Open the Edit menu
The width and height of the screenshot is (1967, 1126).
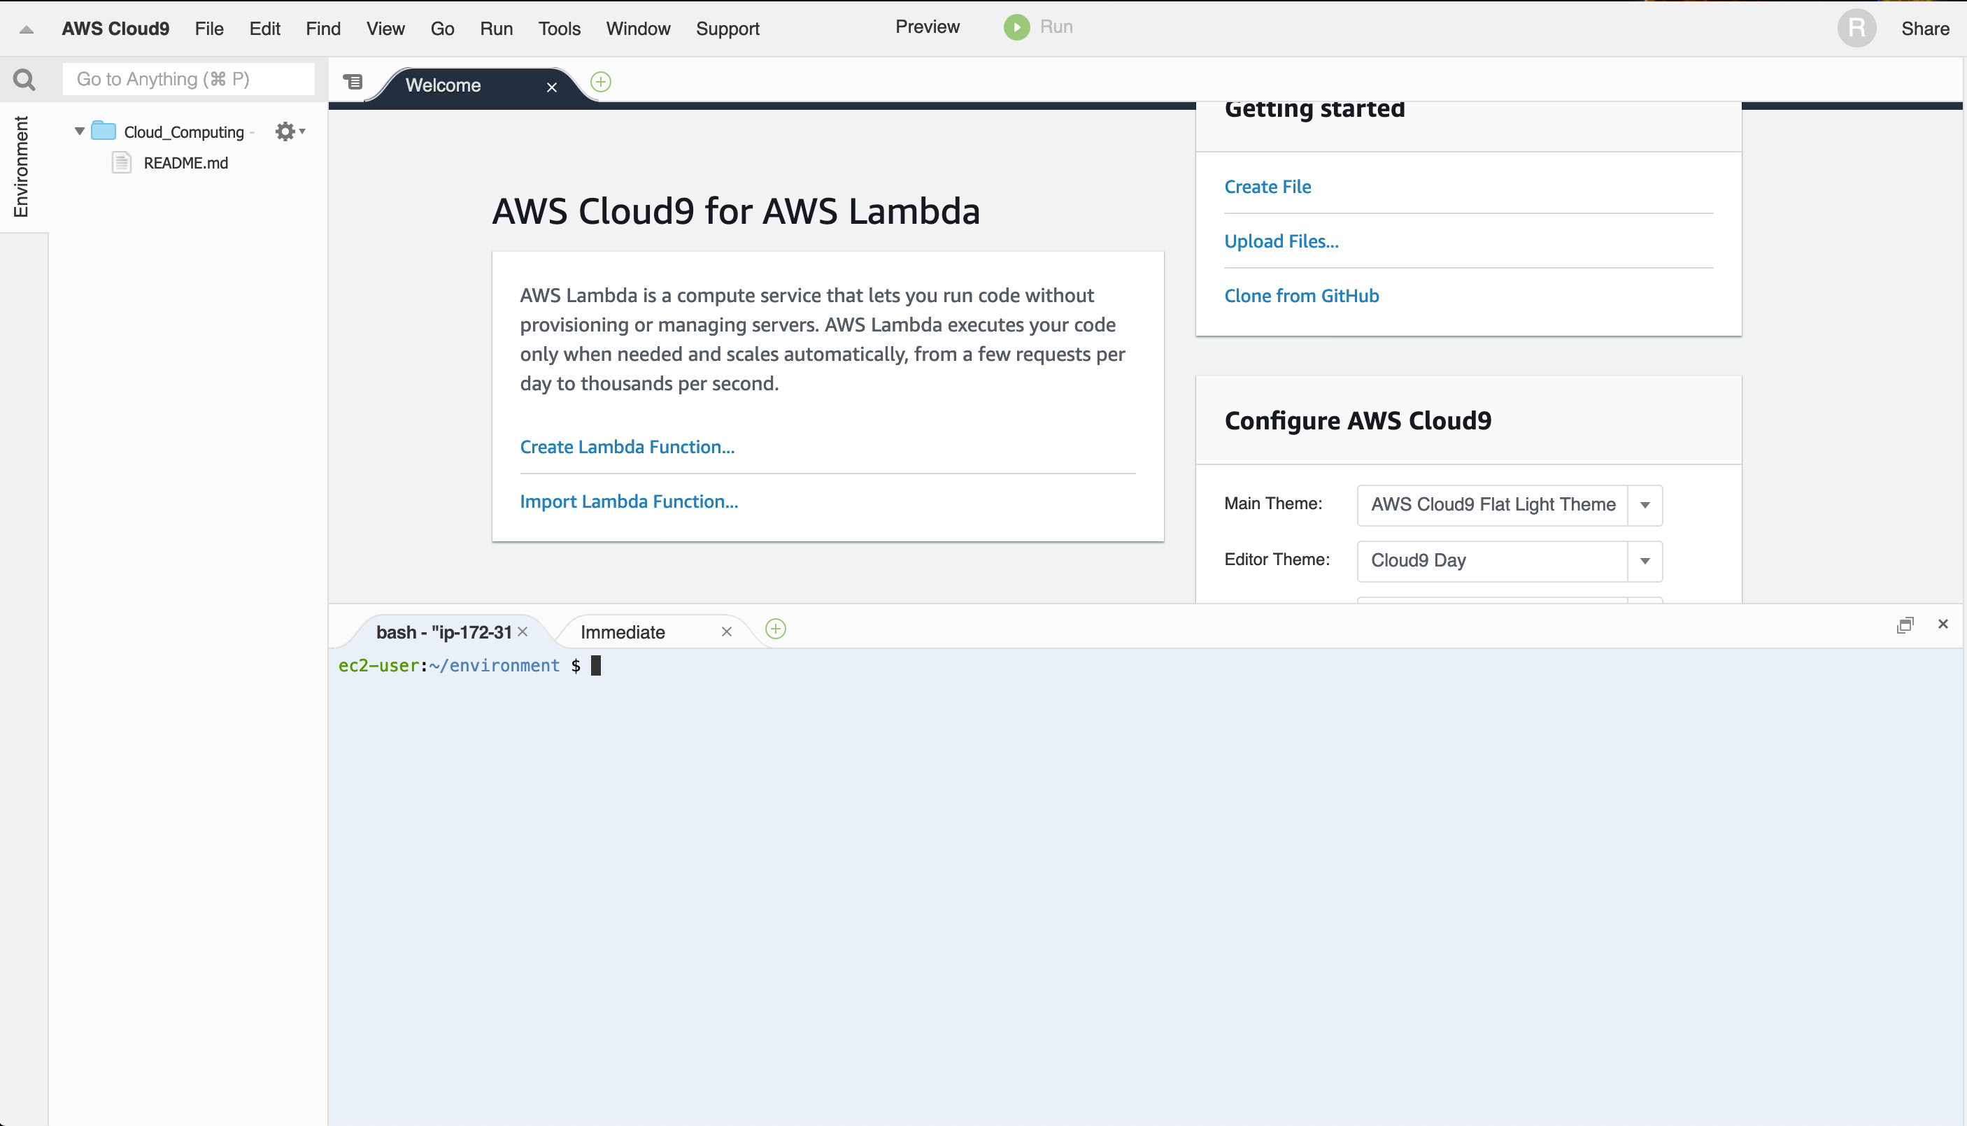point(264,29)
